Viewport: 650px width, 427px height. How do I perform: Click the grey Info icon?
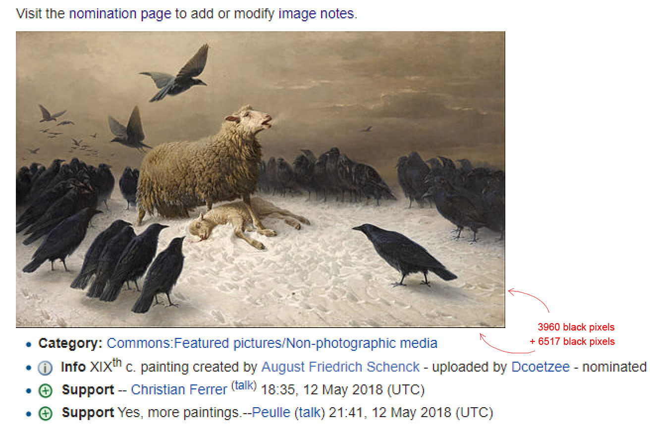[45, 368]
